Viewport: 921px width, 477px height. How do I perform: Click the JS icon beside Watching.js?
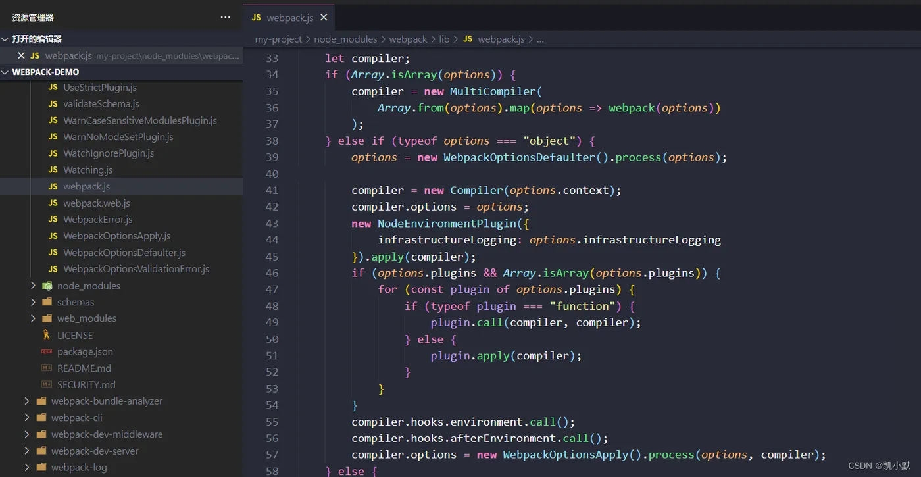pyautogui.click(x=53, y=170)
